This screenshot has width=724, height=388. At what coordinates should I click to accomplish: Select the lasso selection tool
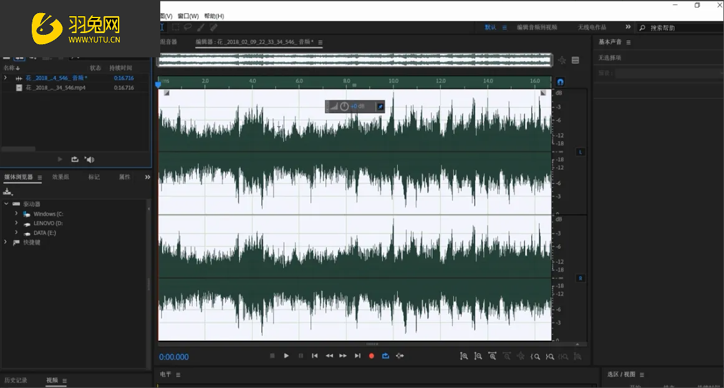(x=188, y=27)
